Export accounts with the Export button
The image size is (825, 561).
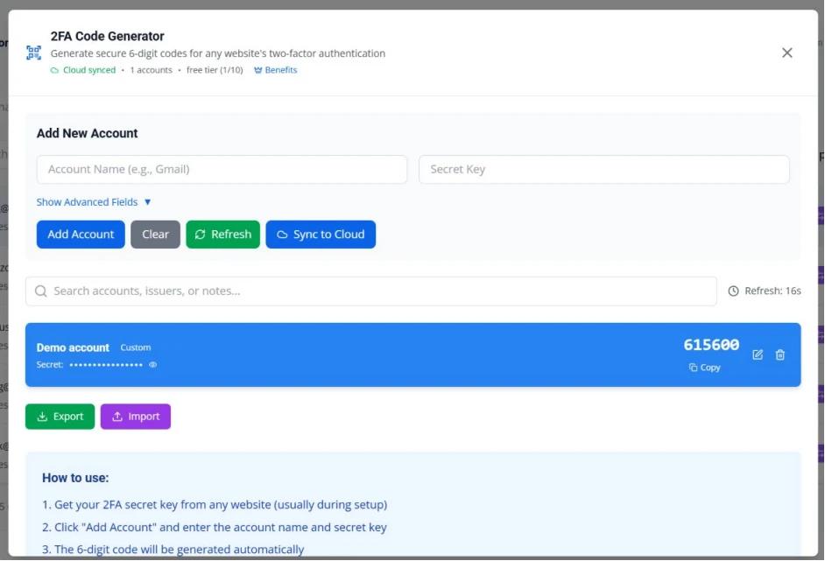(60, 417)
